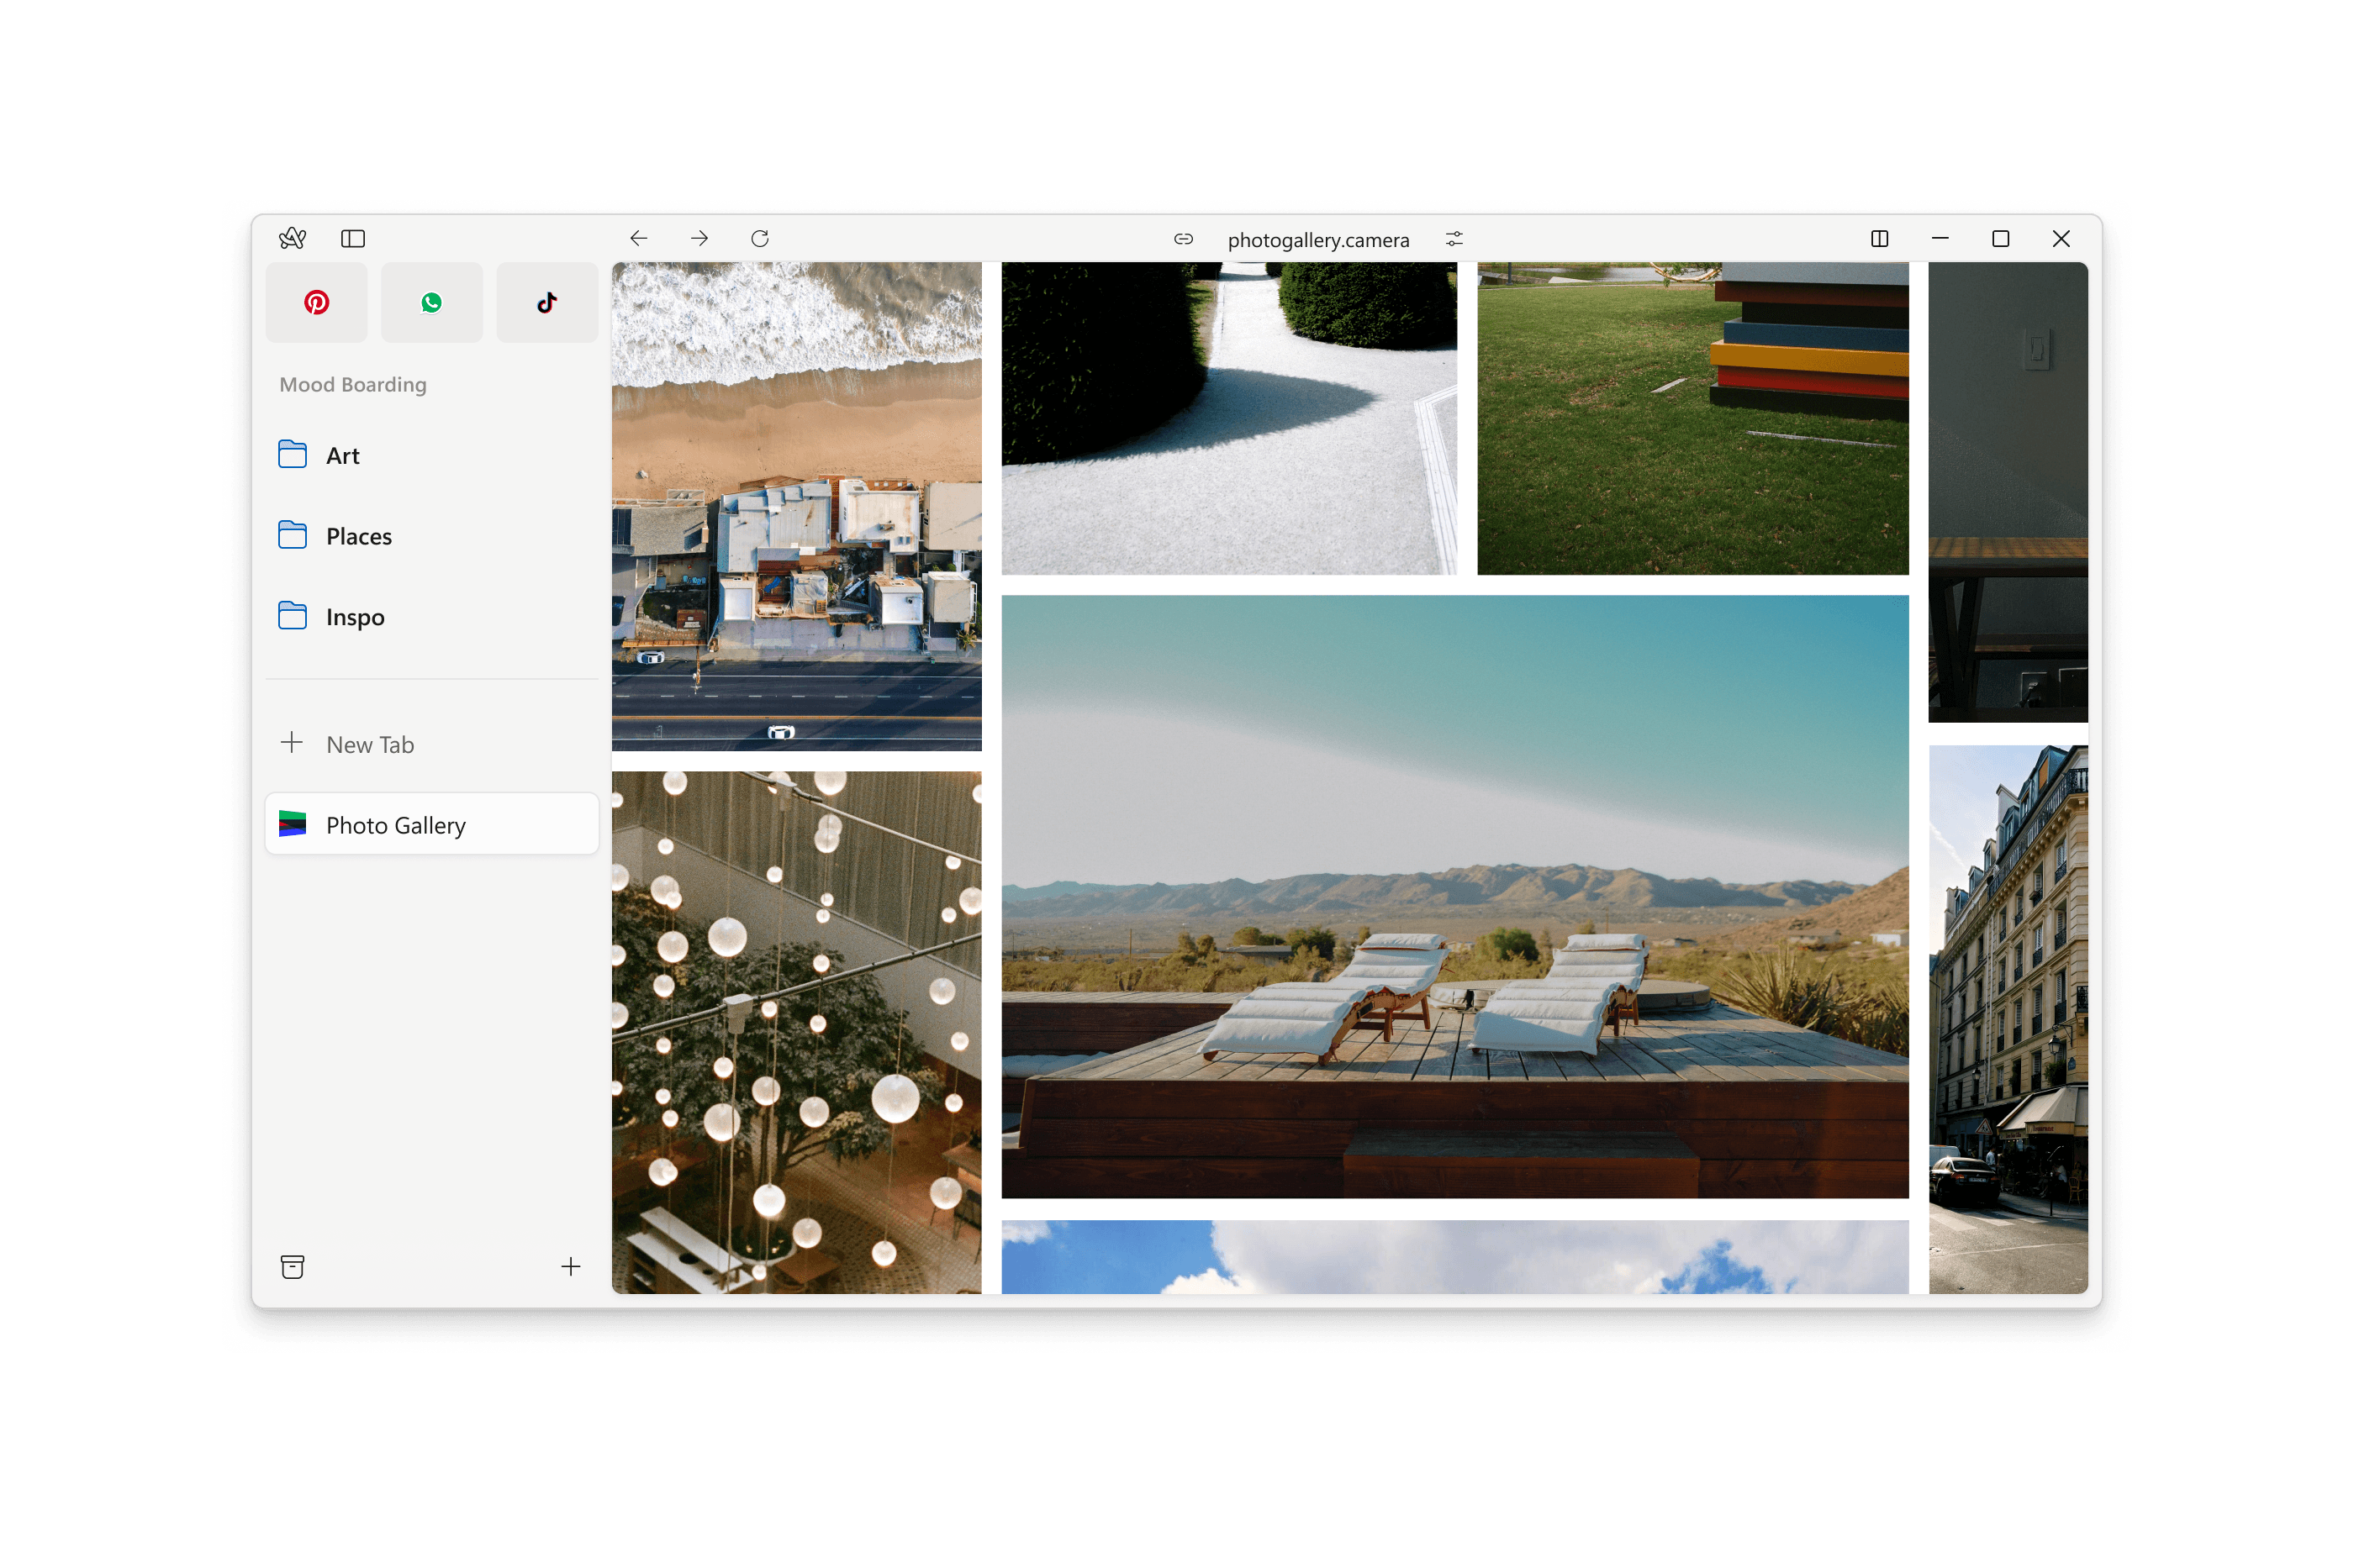Expand the Places folder
This screenshot has width=2354, height=1568.
click(357, 536)
